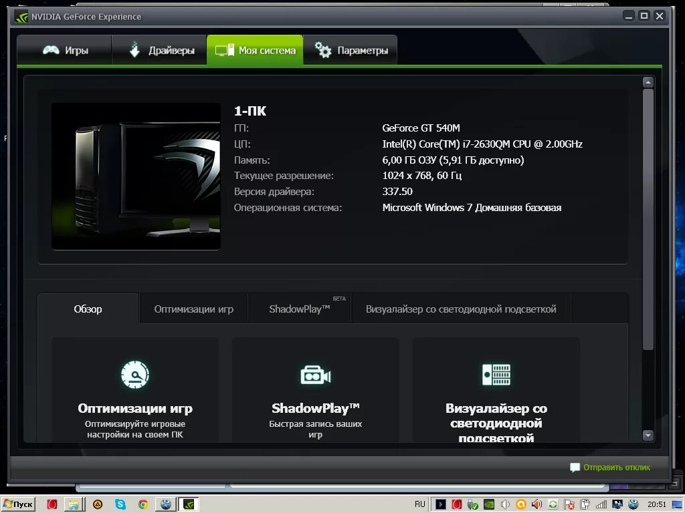The width and height of the screenshot is (685, 513).
Task: Click the Текущее разрешение label
Action: click(284, 176)
